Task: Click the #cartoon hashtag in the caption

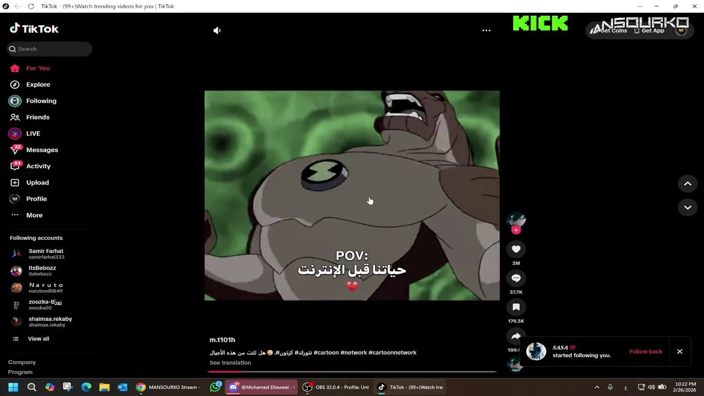Action: [326, 353]
